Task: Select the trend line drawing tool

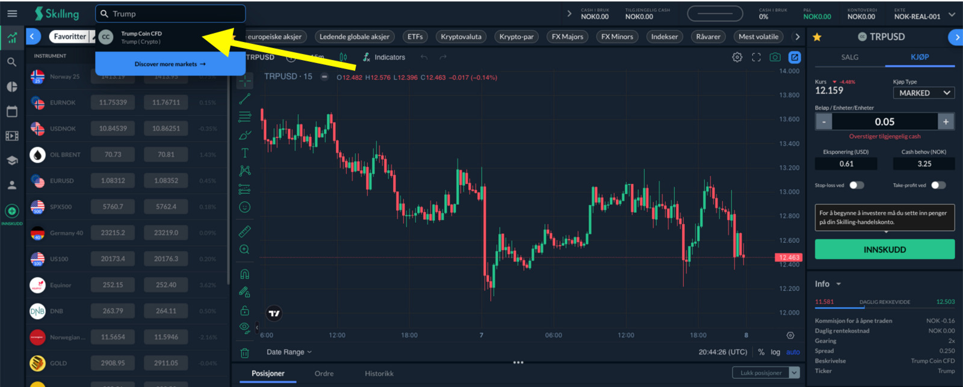Action: [x=245, y=99]
